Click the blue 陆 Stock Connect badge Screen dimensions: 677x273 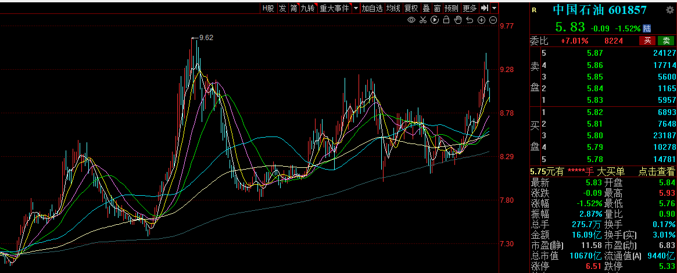(647, 28)
